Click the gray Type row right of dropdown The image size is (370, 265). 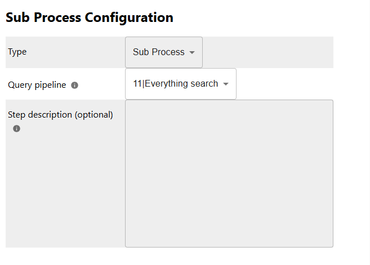268,52
